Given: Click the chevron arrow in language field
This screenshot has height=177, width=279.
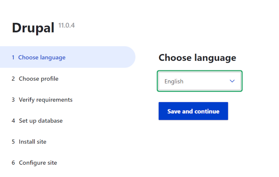Looking at the screenshot, I should coord(232,81).
